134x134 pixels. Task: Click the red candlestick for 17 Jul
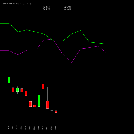coord(22,90)
